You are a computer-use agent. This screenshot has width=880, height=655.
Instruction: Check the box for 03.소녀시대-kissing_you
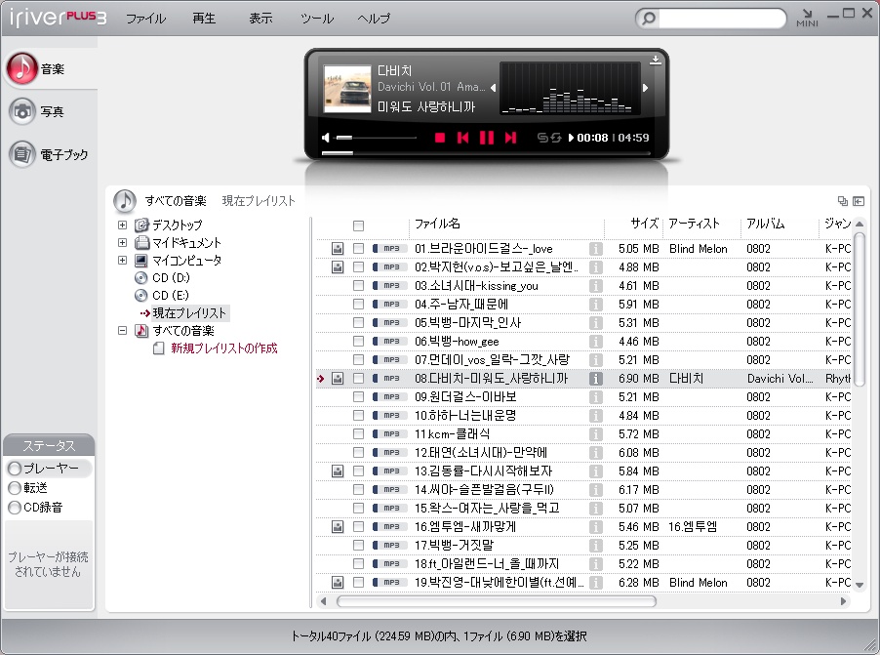(358, 285)
